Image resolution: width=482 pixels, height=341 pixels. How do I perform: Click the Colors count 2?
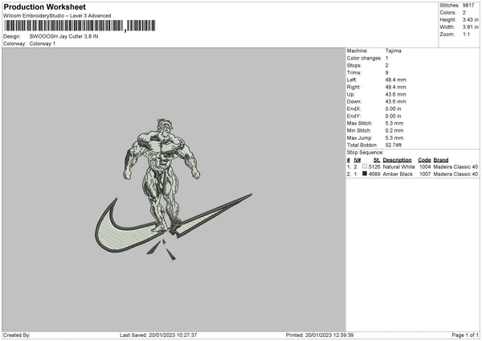click(x=464, y=13)
